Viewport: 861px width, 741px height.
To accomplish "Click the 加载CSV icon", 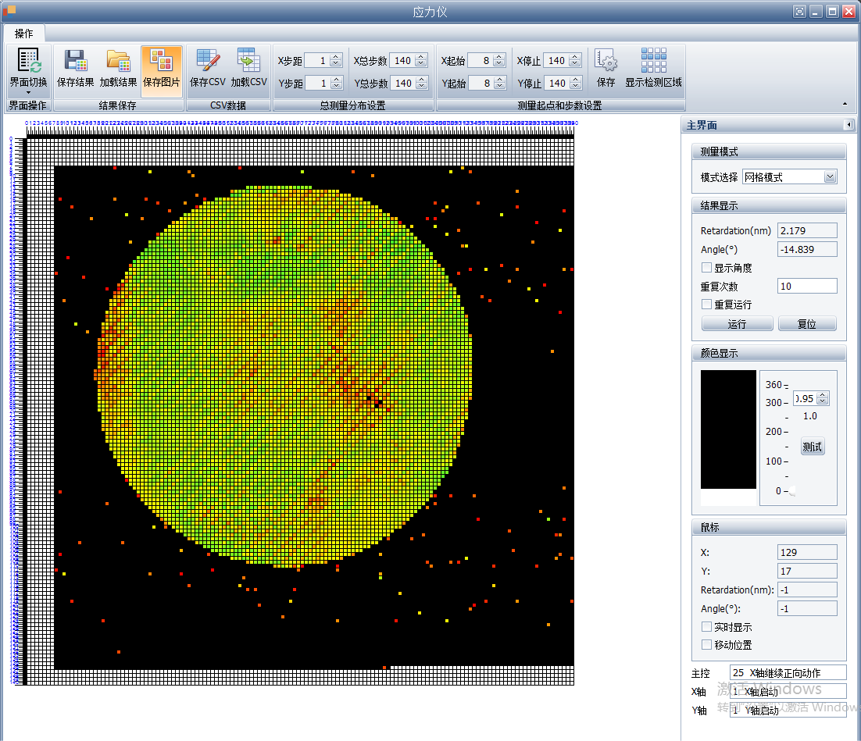I will [x=248, y=61].
